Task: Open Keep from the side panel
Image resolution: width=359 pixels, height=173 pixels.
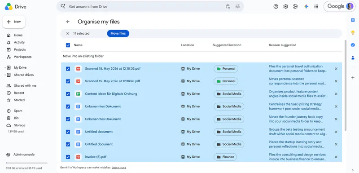Action: (353, 32)
